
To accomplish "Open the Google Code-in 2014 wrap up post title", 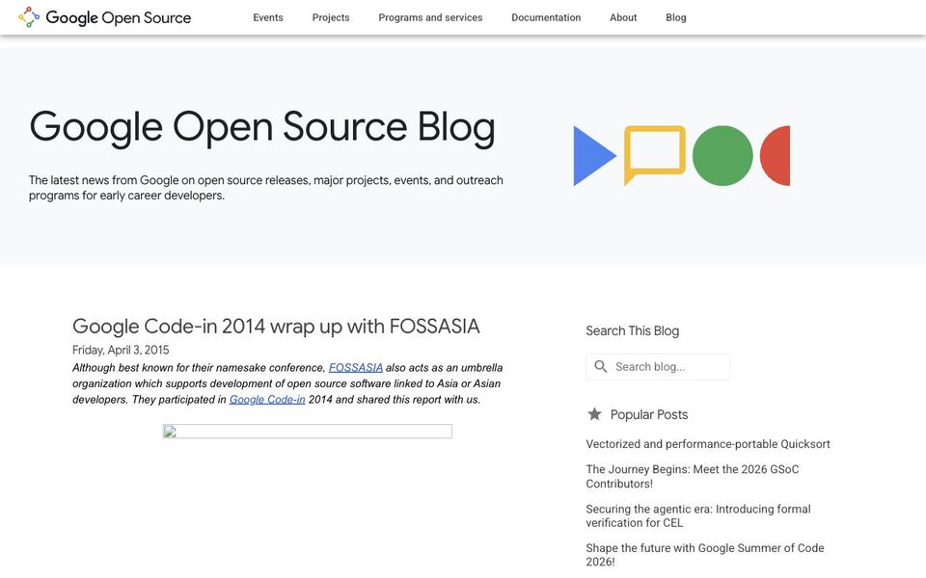I will 276,327.
